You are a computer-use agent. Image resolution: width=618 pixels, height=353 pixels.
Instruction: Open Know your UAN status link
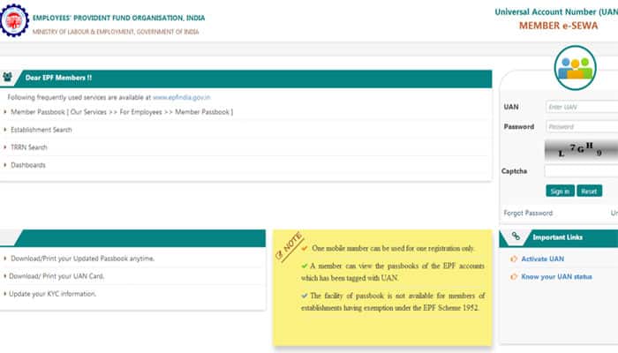pos(556,276)
